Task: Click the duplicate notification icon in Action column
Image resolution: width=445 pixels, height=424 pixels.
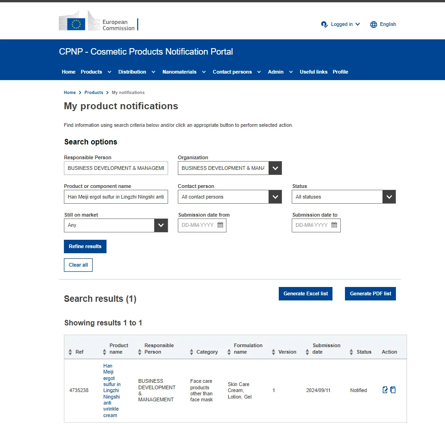Action: point(393,390)
